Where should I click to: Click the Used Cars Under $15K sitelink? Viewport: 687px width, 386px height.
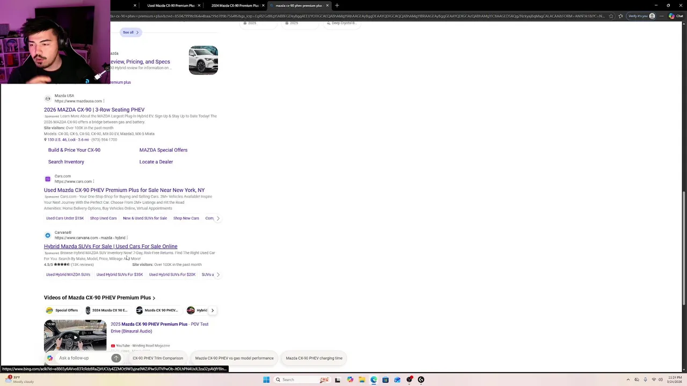(x=65, y=218)
